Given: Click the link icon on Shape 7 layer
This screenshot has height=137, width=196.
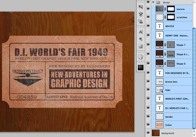Looking at the screenshot, I should coord(165,45).
